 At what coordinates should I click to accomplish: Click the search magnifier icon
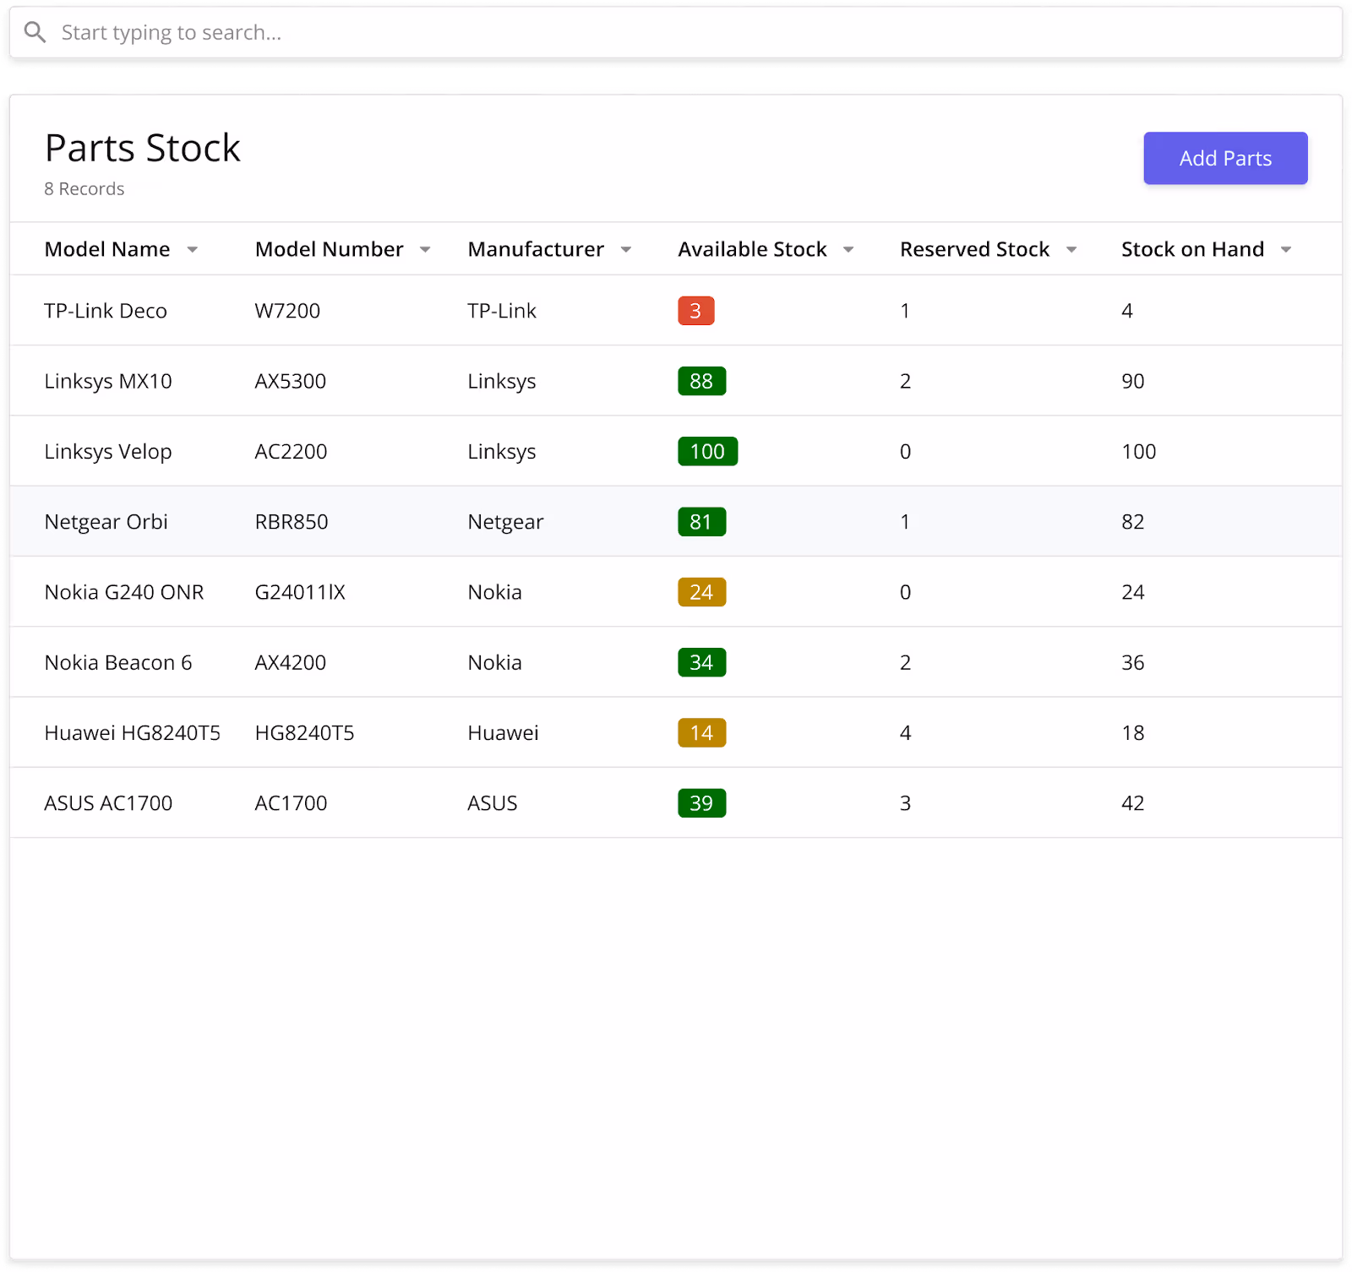tap(35, 32)
